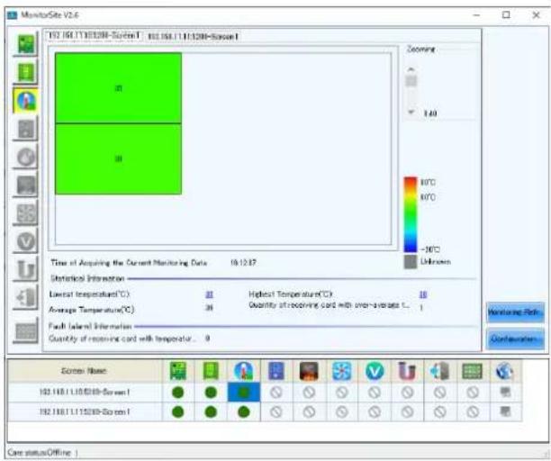Click the Zooming slider thumb
Image resolution: width=551 pixels, height=461 pixels.
411,81
